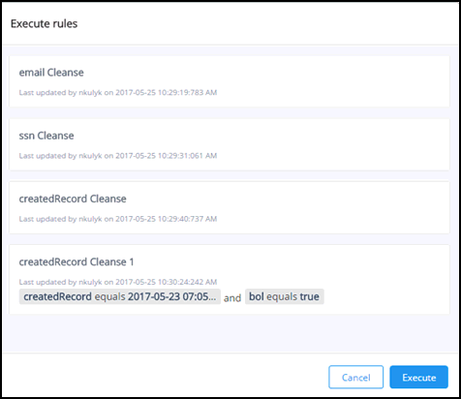461x399 pixels.
Task: Cancel the Execute rules dialog
Action: (356, 377)
